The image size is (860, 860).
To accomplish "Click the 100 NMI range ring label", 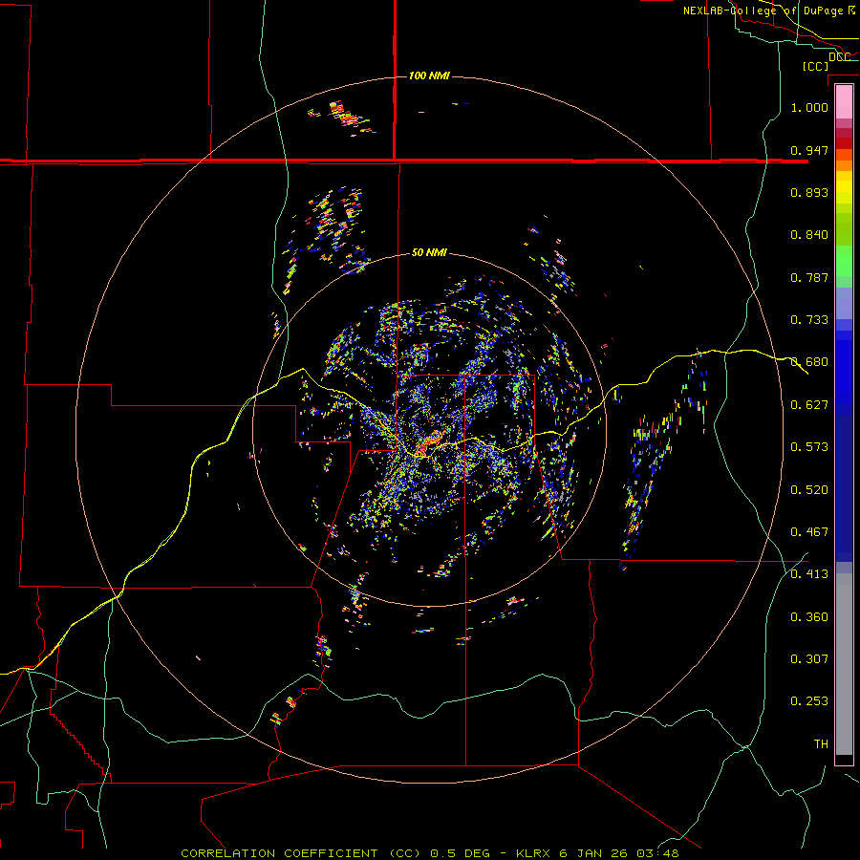I will click(429, 75).
